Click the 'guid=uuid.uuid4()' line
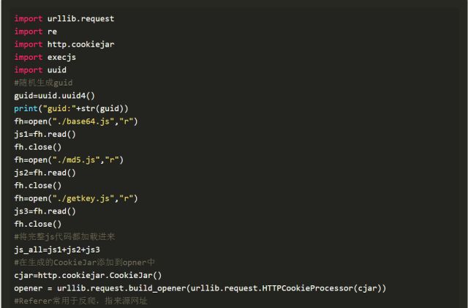Viewport: 468px width, 308px height. click(55, 95)
